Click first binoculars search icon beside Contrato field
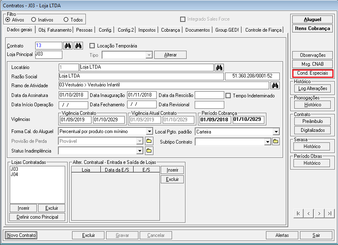Viewport: 338px width, 245px height. coord(68,45)
